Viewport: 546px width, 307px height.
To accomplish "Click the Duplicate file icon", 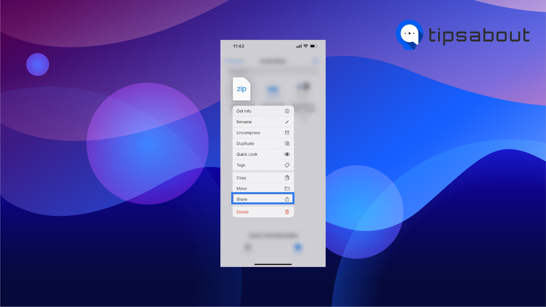I will click(x=287, y=144).
